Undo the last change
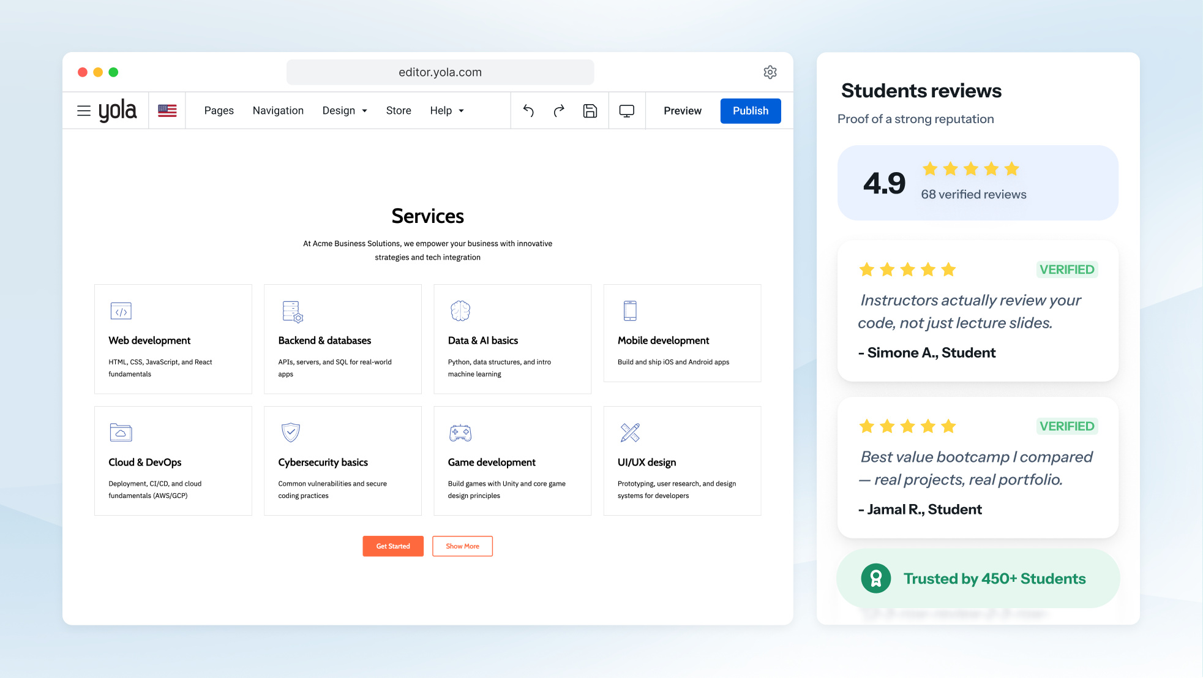1203x678 pixels. tap(528, 111)
